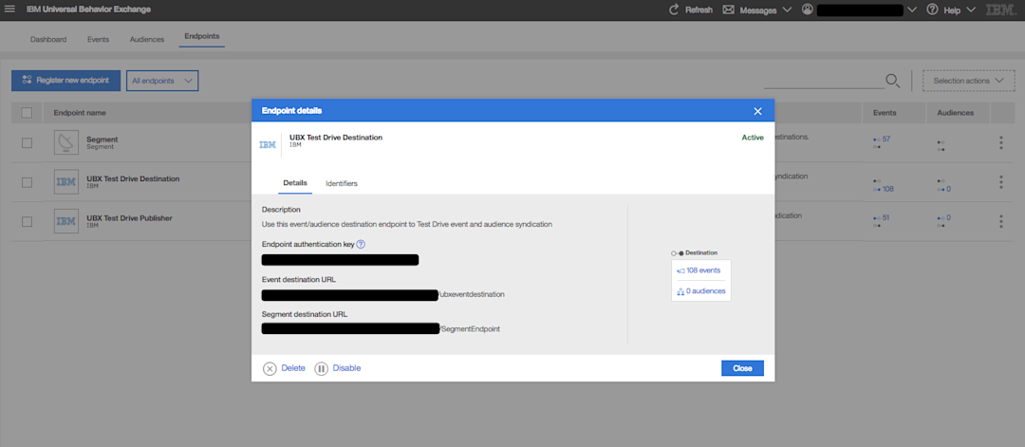The width and height of the screenshot is (1025, 447).
Task: Click the Events column header
Action: coord(885,112)
